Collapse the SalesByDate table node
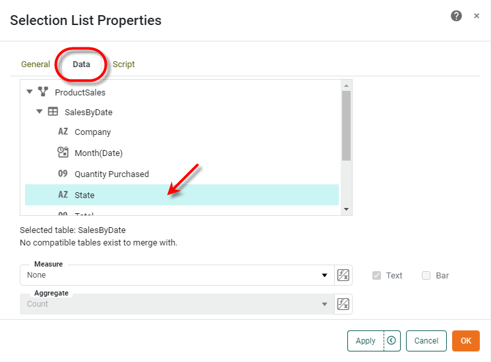The image size is (491, 362). click(x=40, y=112)
